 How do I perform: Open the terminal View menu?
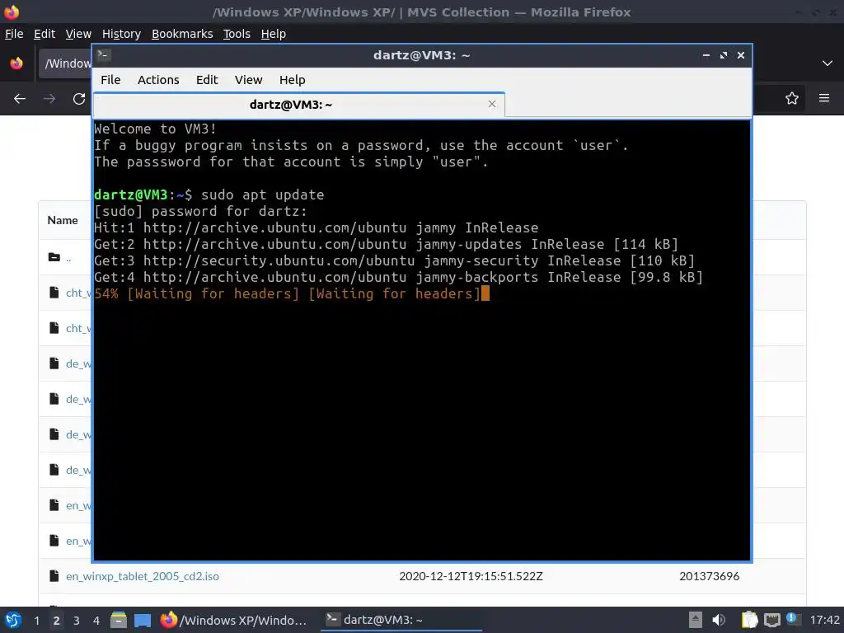pos(248,80)
